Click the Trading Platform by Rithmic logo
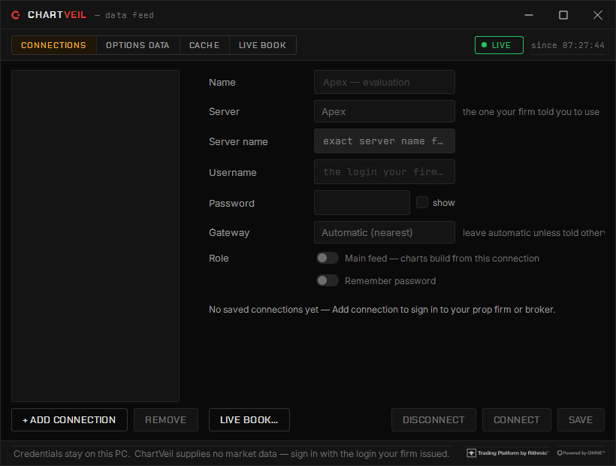This screenshot has width=616, height=466. [508, 453]
